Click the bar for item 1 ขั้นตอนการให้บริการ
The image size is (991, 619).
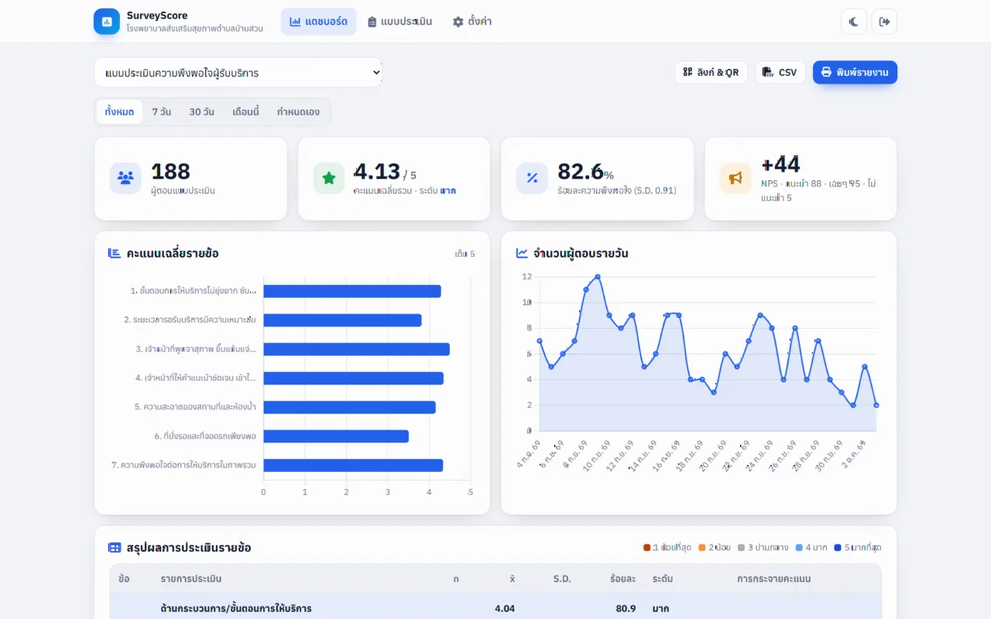[352, 291]
